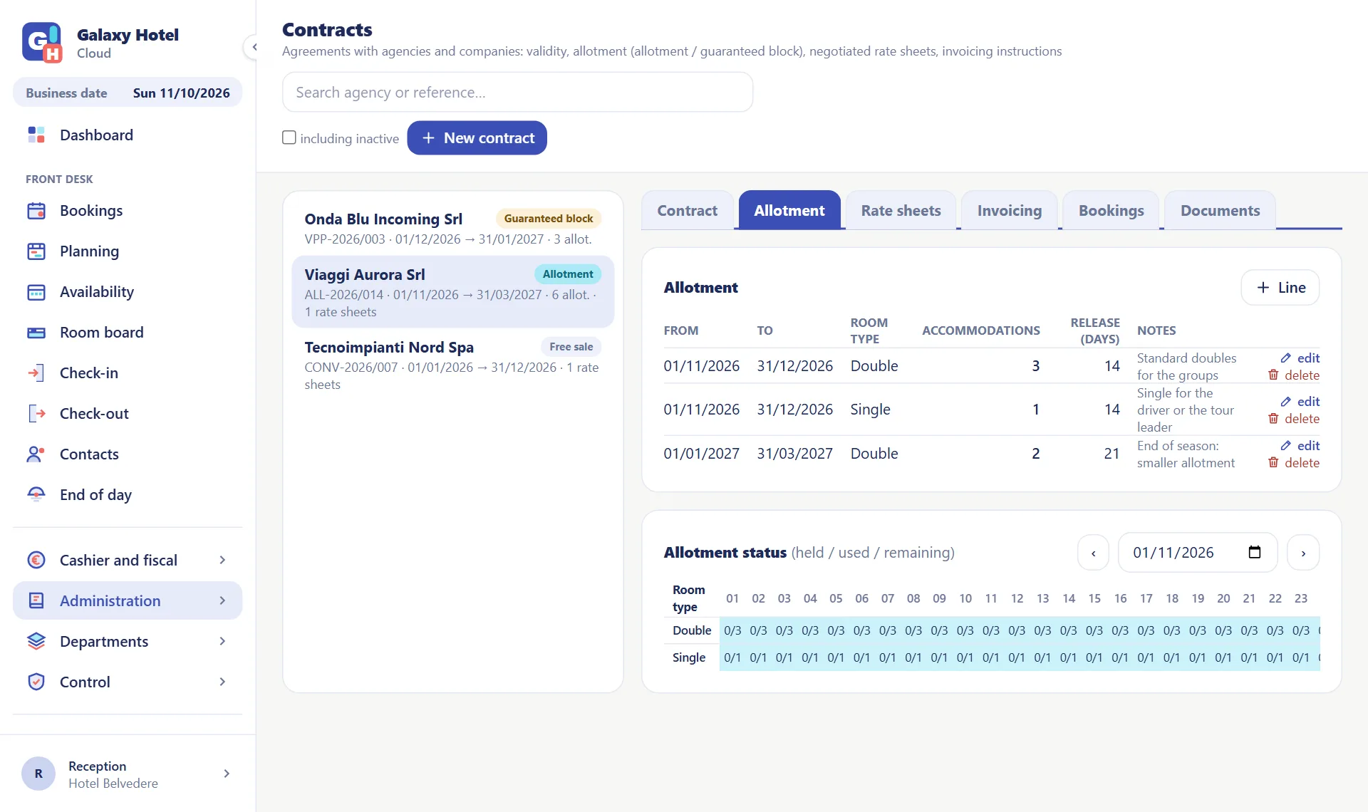The width and height of the screenshot is (1368, 812).
Task: Expand the Cashier and fiscal chevron
Action: [x=222, y=561]
